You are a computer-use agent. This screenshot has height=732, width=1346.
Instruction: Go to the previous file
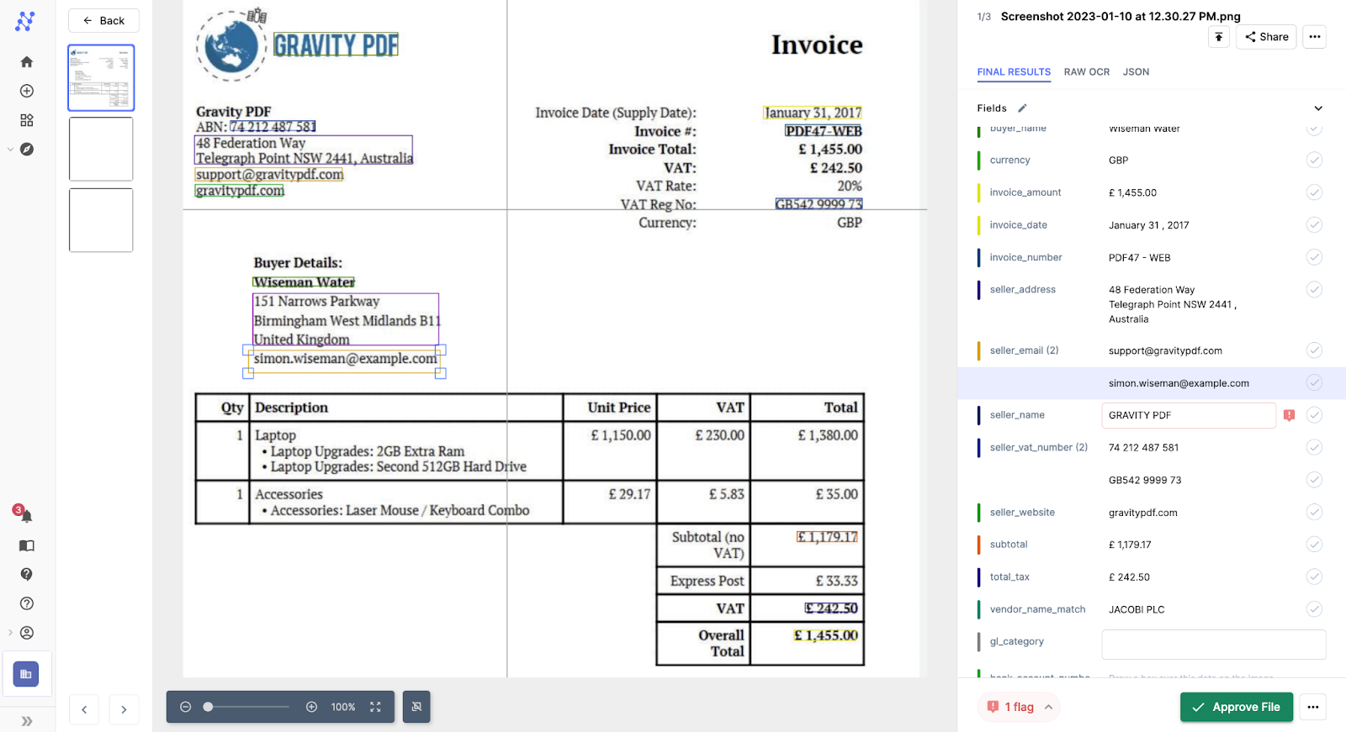pyautogui.click(x=84, y=709)
